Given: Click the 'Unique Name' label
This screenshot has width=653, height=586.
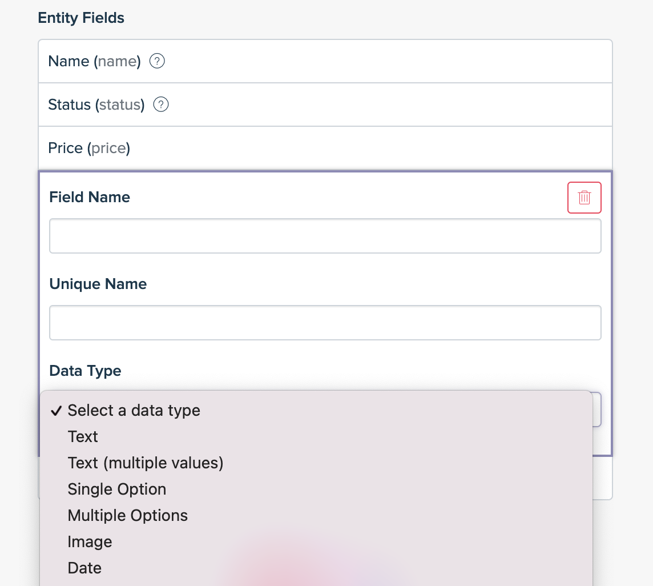Looking at the screenshot, I should tap(98, 284).
